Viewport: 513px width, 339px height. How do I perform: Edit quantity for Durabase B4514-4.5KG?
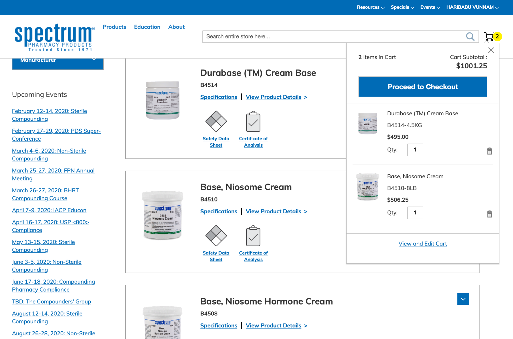[x=415, y=150]
